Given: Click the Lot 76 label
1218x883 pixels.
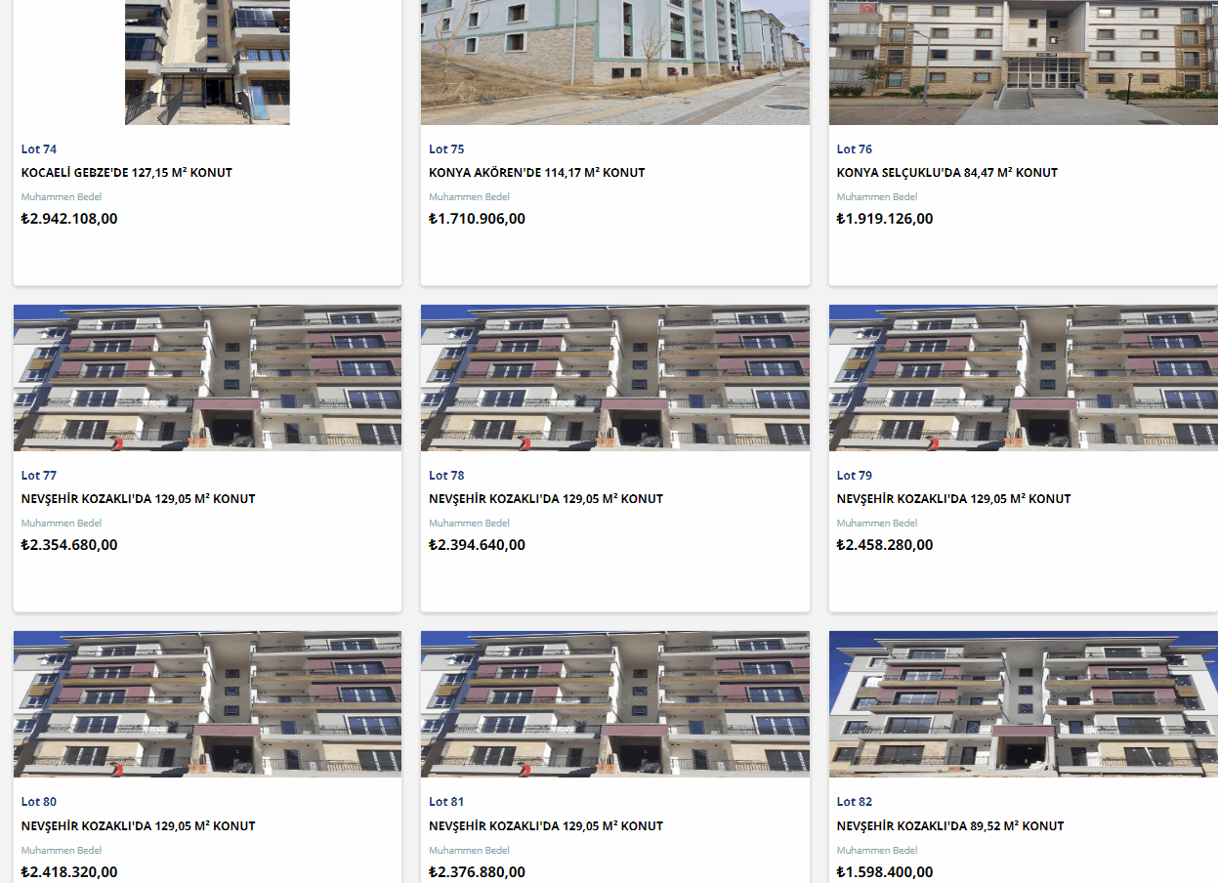Looking at the screenshot, I should 855,149.
